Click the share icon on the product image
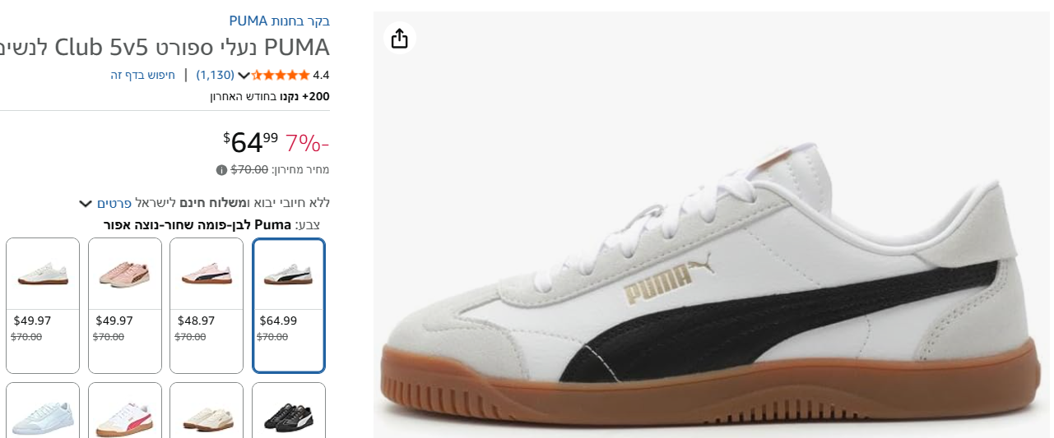 pyautogui.click(x=400, y=39)
